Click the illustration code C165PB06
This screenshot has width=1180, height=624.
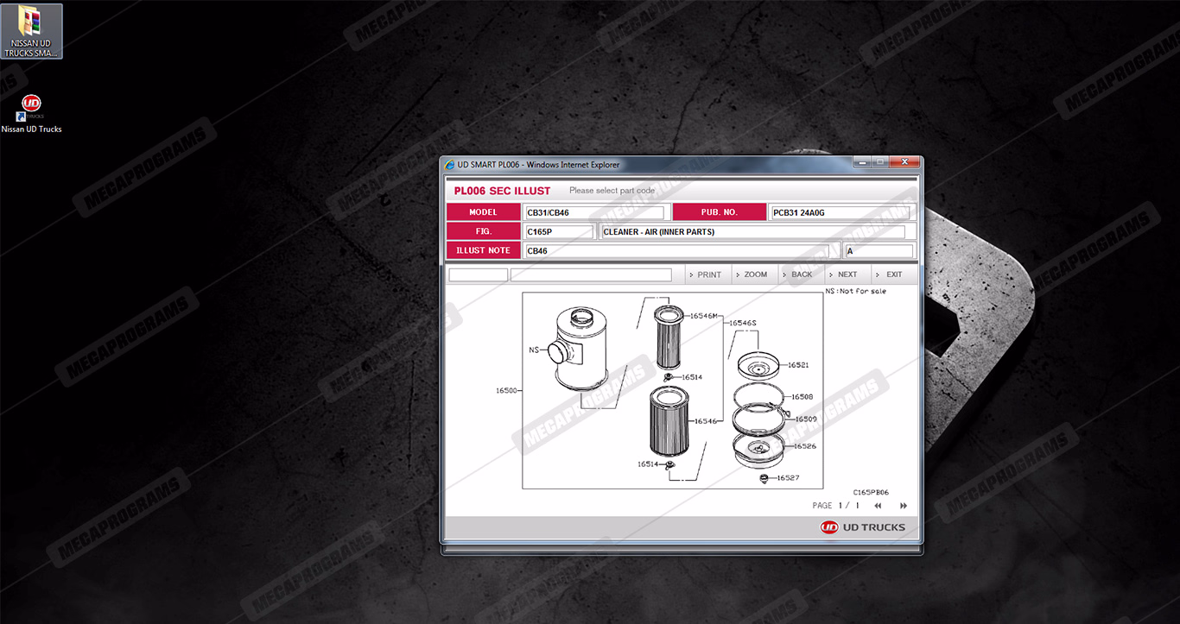tap(871, 493)
